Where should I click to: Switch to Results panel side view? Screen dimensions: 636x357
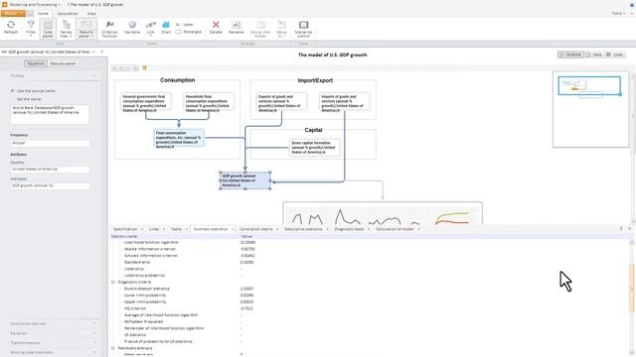tap(63, 63)
